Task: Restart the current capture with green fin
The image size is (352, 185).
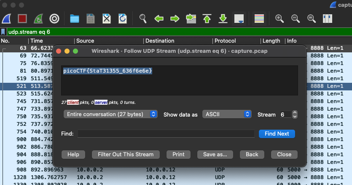Action: (x=38, y=19)
